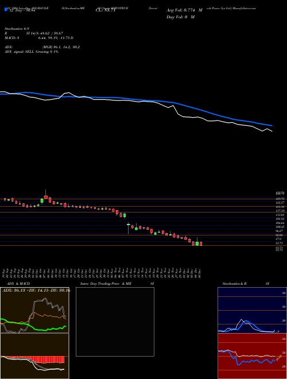The height and width of the screenshot is (379, 287).
Task: Open the empty intraday trading price panel
Action: pyautogui.click(x=115, y=322)
